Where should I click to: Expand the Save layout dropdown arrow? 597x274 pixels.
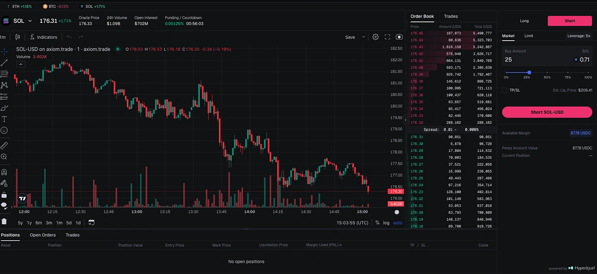pyautogui.click(x=364, y=37)
